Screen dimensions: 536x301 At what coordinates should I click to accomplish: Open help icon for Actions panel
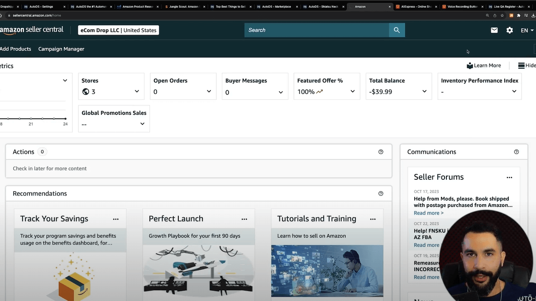coord(381,152)
